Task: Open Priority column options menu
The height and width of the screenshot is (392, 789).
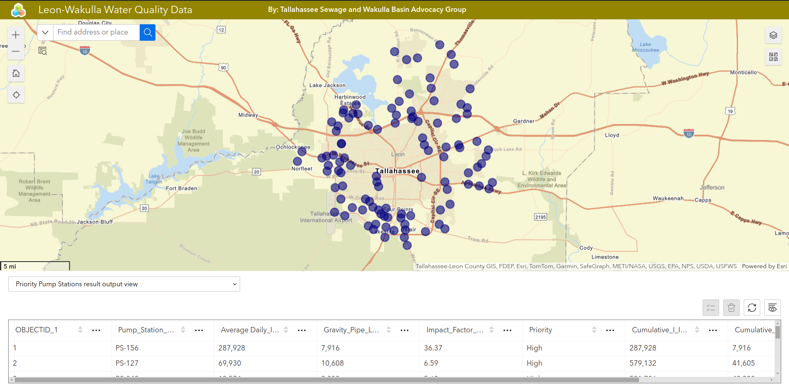Action: pyautogui.click(x=610, y=330)
